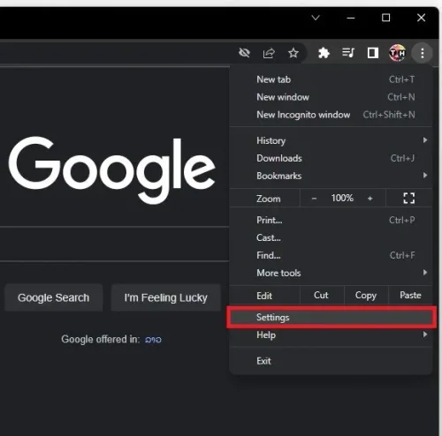The height and width of the screenshot is (436, 442).
Task: Close the three-dot Chrome menu button
Action: coord(423,53)
